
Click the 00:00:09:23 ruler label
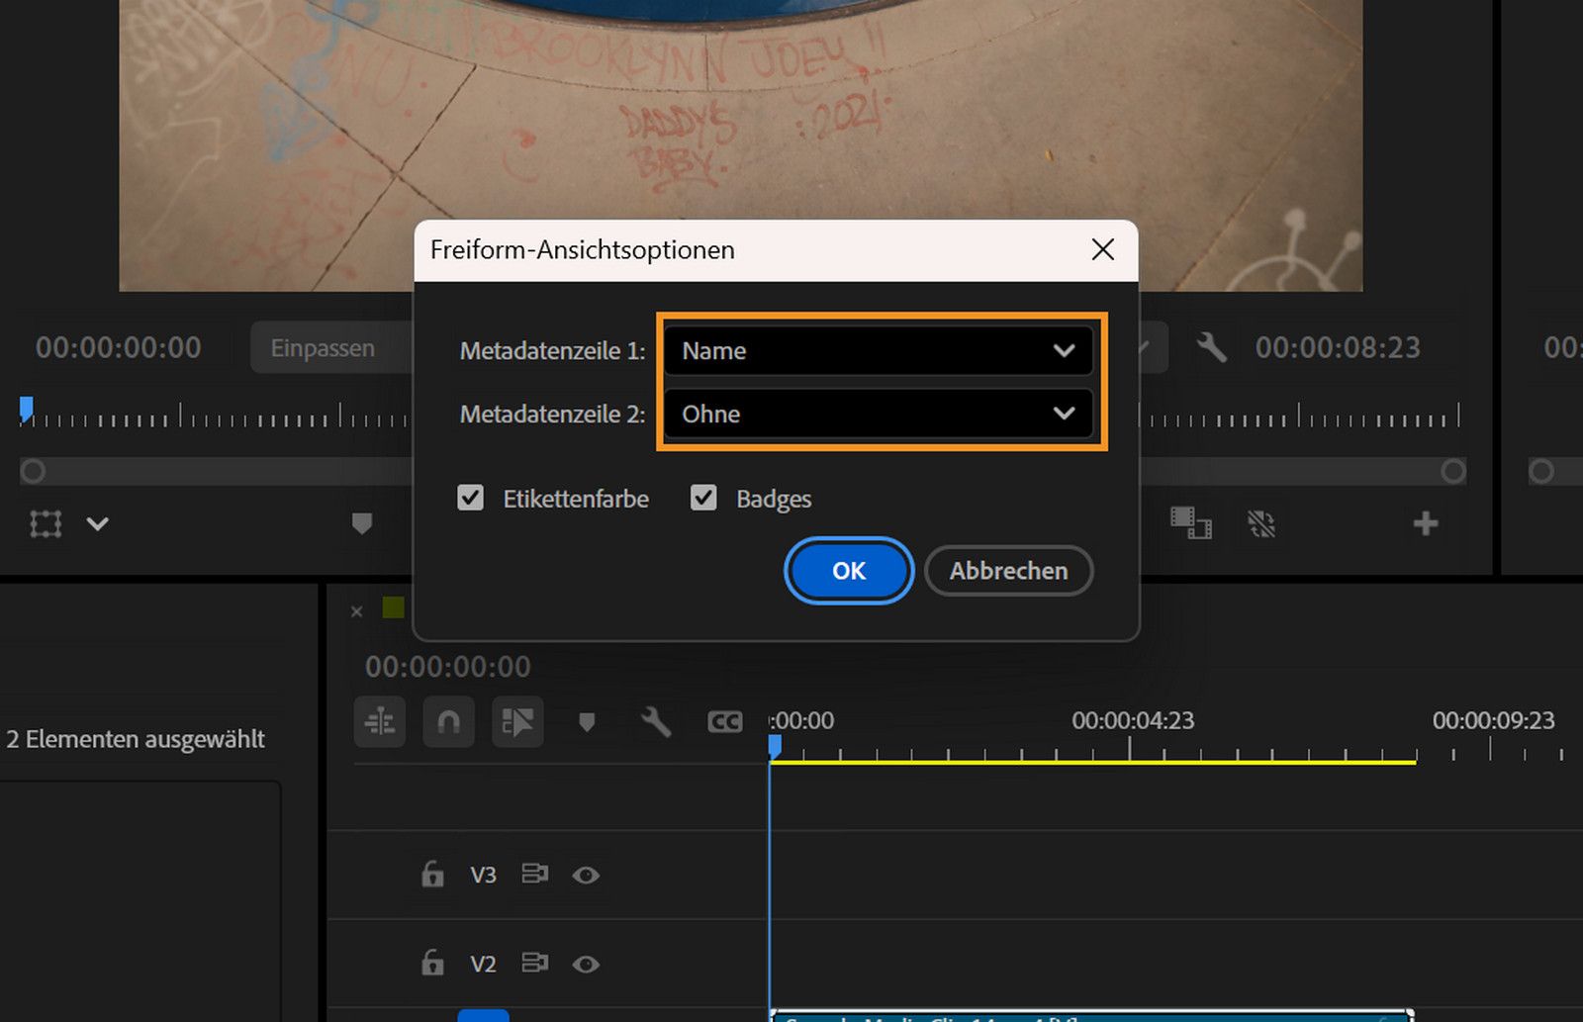point(1494,720)
